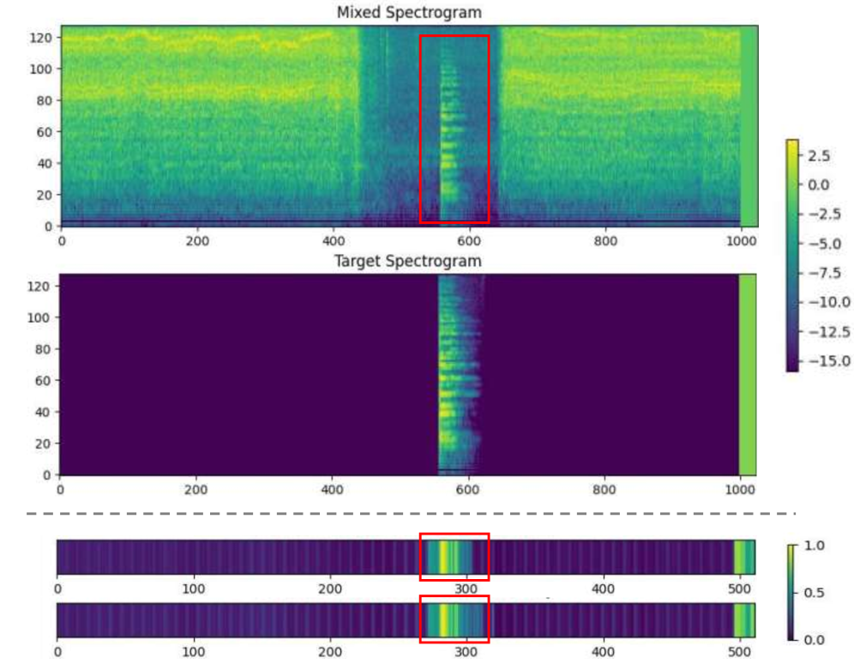The image size is (854, 664).
Task: Select the Target Spectrogram heatmap plot
Action: pyautogui.click(x=408, y=375)
